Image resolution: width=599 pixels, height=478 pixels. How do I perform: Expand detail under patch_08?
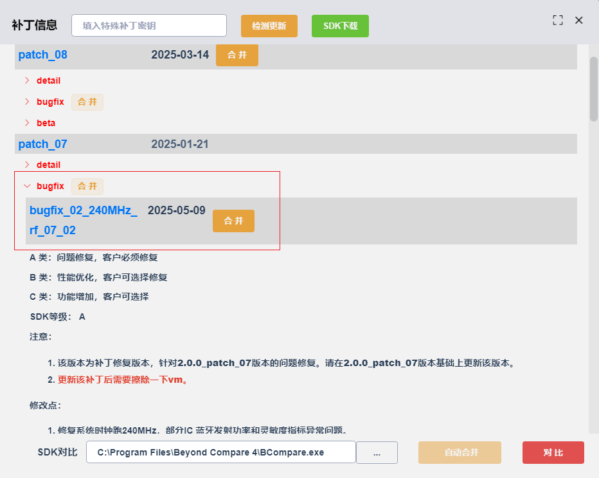coord(43,80)
